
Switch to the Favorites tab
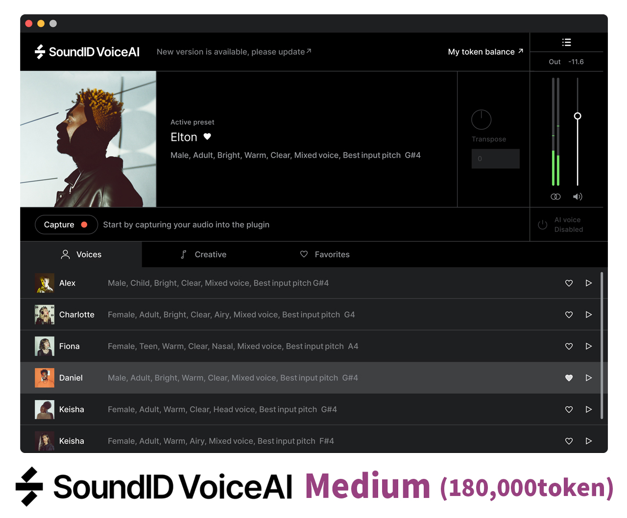(x=325, y=254)
